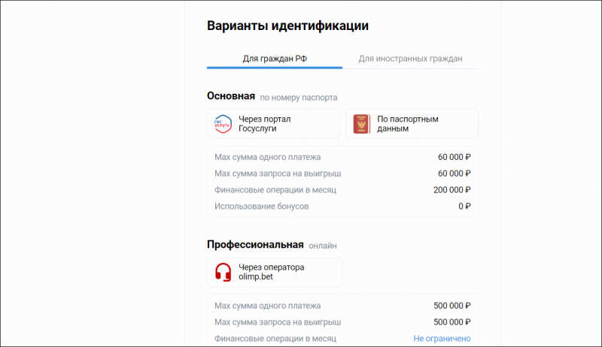Click the 500 000 ₽ запроса на выигрыш value

(452, 322)
